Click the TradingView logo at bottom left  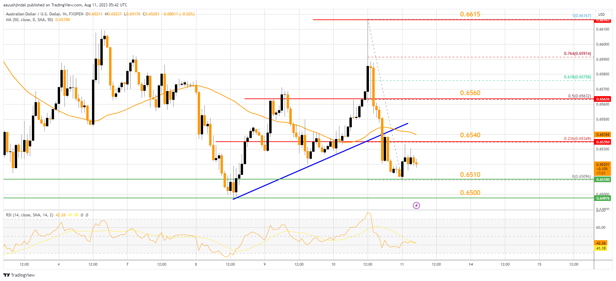(x=19, y=275)
